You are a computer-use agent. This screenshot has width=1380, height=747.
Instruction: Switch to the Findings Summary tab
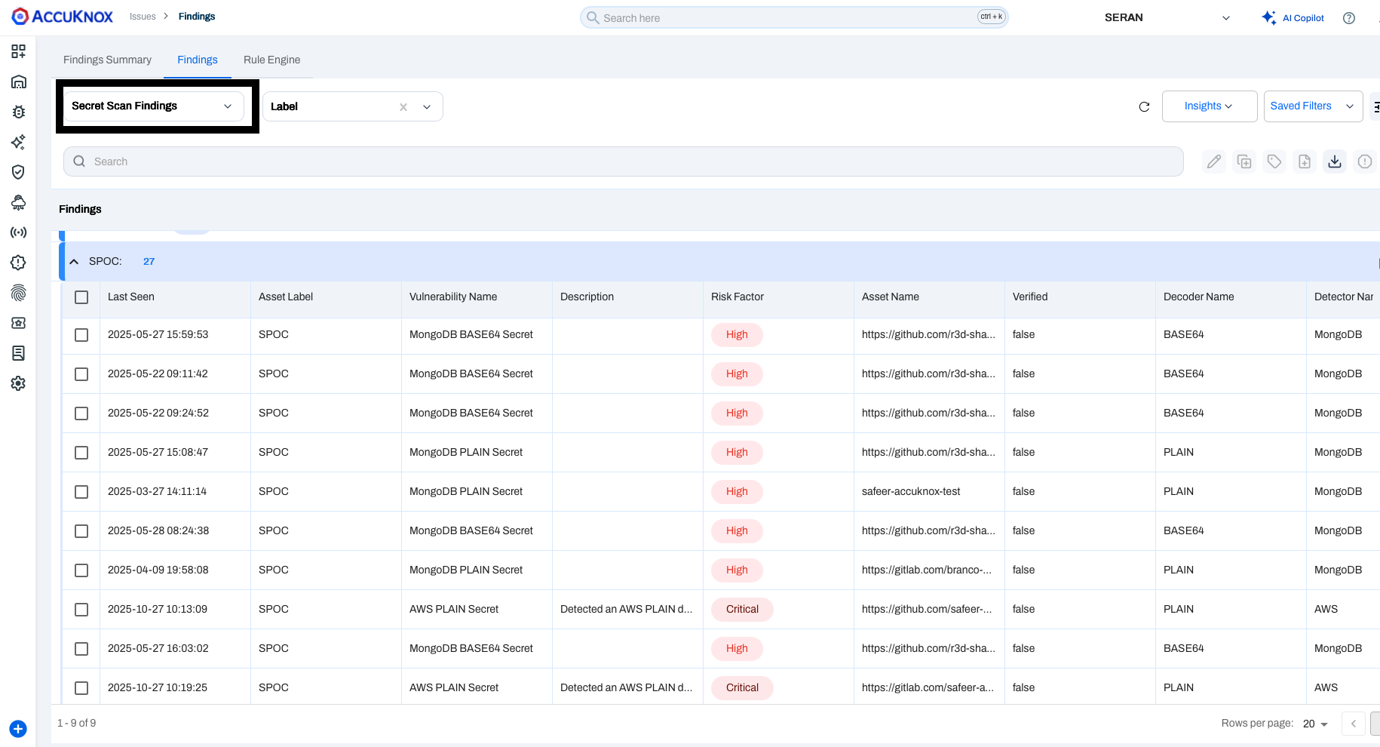[107, 60]
